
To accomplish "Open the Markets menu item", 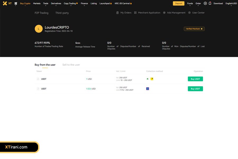I will [37, 3].
